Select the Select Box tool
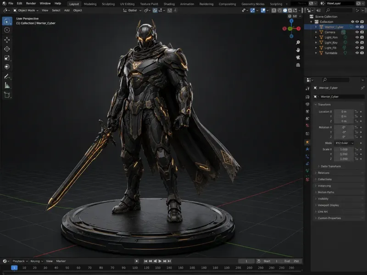The width and height of the screenshot is (367, 275). [x=7, y=21]
